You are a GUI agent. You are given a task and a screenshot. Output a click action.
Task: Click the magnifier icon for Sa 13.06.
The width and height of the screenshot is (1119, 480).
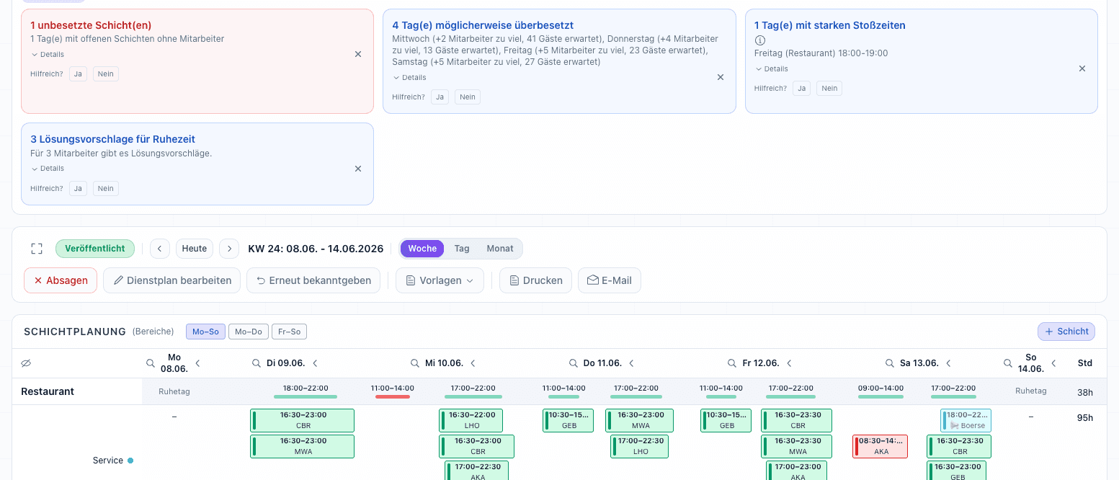(x=890, y=363)
